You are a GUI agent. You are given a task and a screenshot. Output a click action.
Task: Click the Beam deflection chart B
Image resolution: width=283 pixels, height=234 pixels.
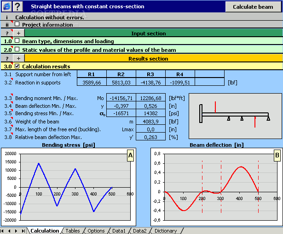[217, 187]
